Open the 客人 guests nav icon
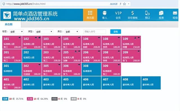This screenshot has height=111, width=180. [x=104, y=15]
